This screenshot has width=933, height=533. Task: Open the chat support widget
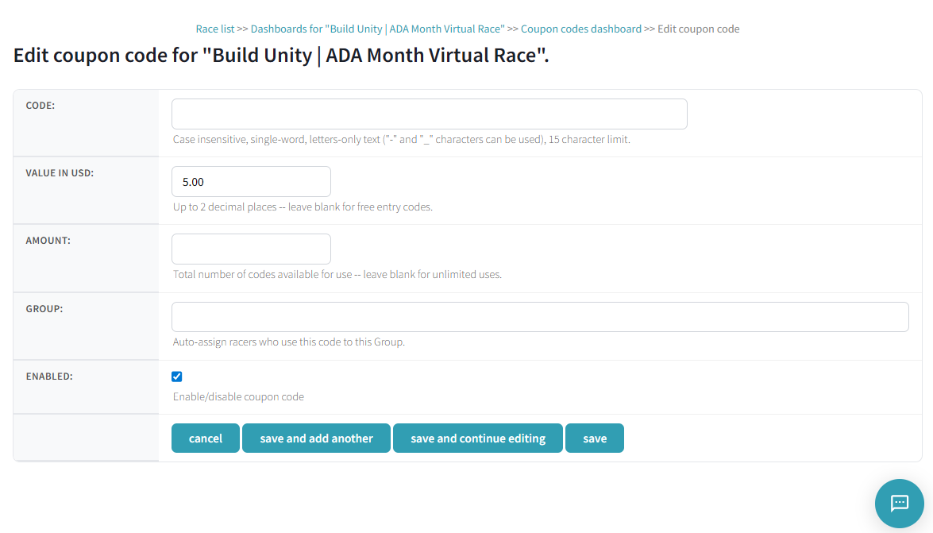pyautogui.click(x=898, y=503)
